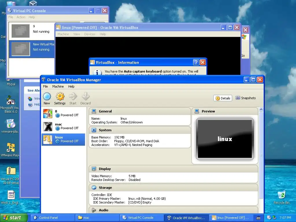Switch to linux [Powered Off] taskbar button
Image resolution: width=296 pixels, height=222 pixels.
231,218
